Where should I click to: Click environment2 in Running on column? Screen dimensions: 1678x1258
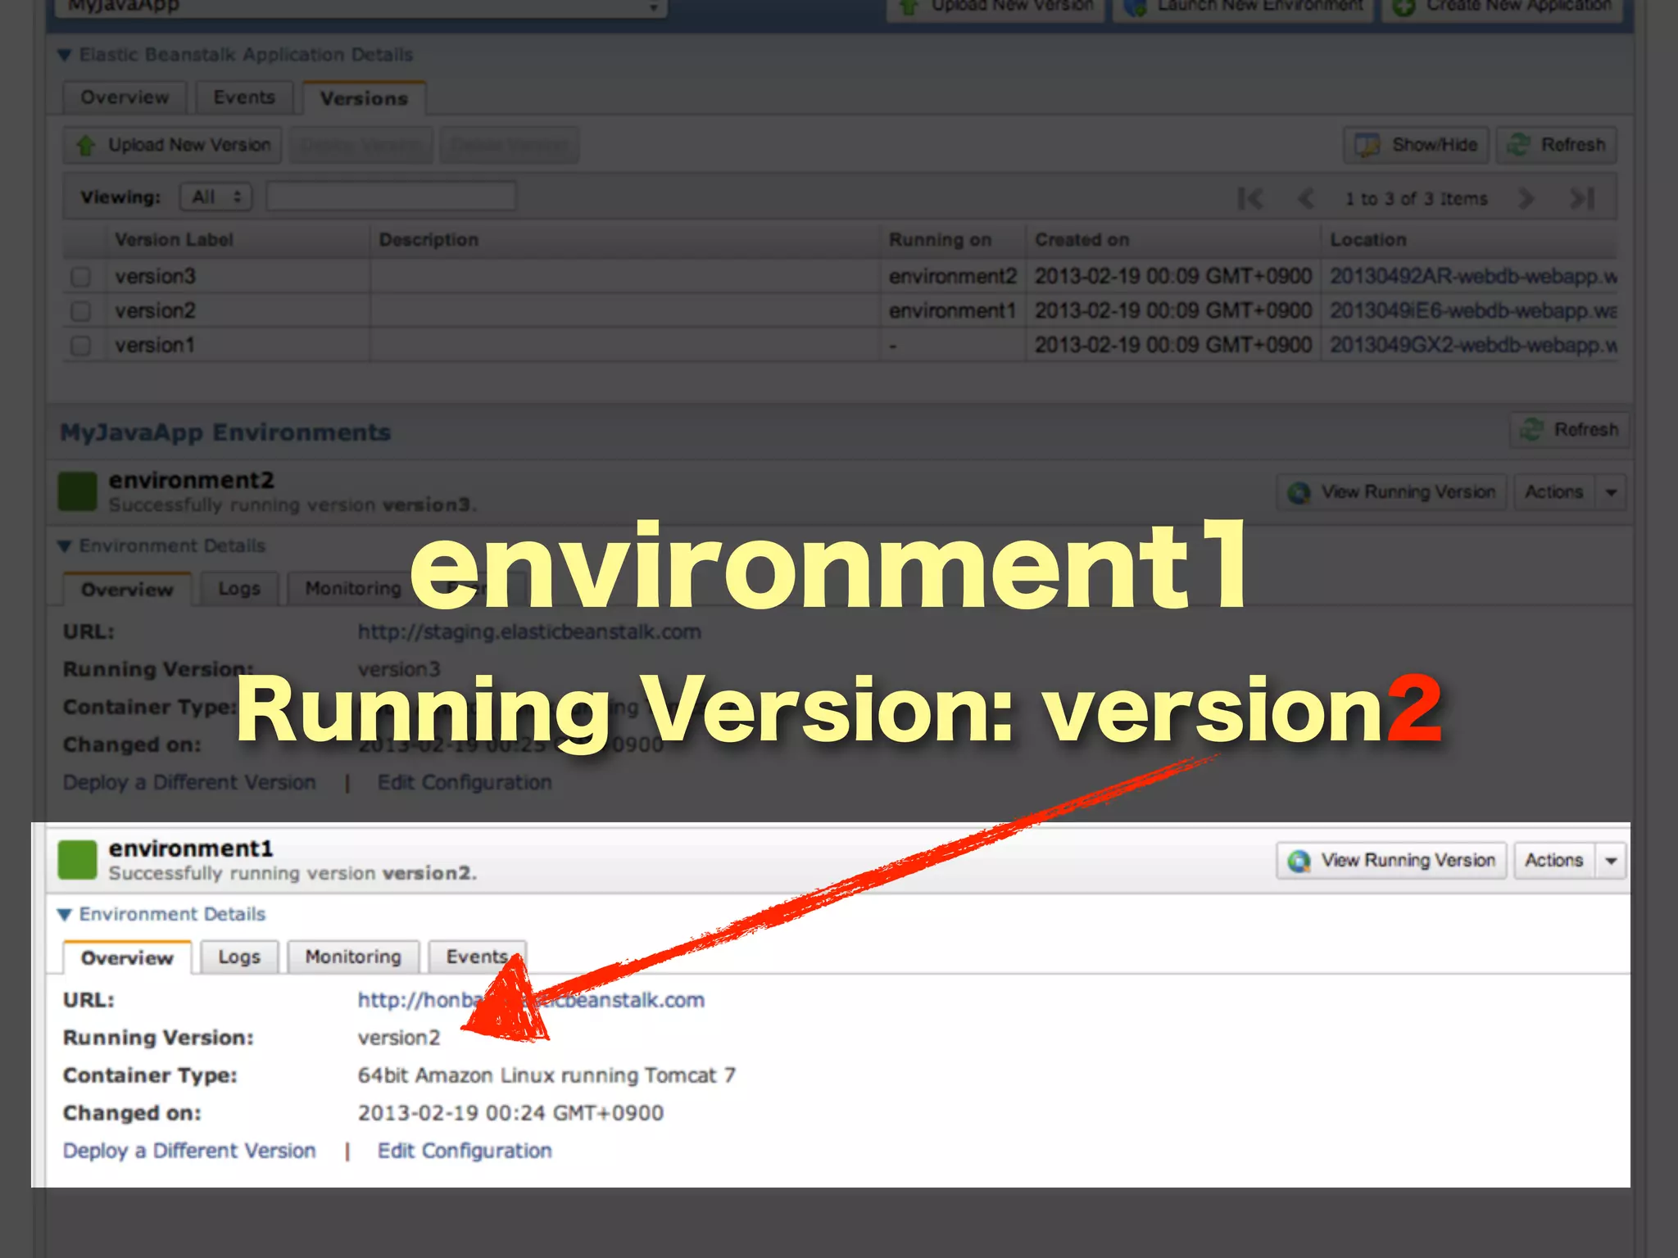tap(953, 276)
